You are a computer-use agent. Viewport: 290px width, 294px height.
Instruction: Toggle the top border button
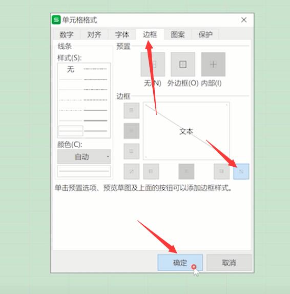click(x=132, y=110)
